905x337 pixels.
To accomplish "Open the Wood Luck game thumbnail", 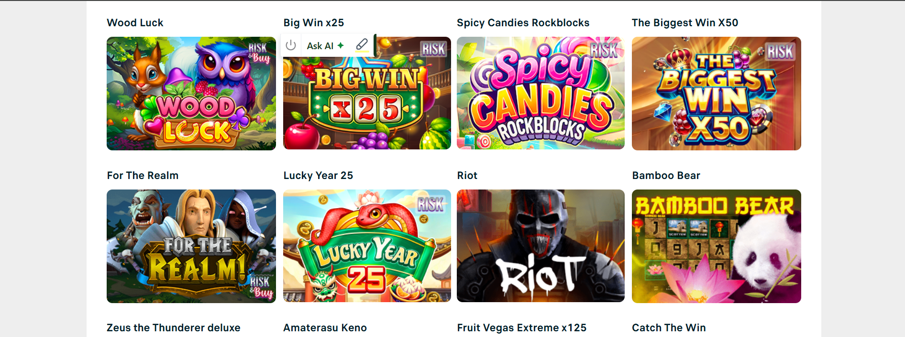I will click(191, 94).
